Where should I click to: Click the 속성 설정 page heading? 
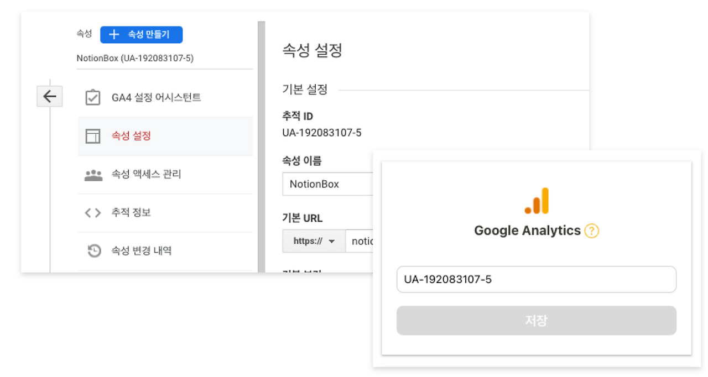tap(312, 50)
